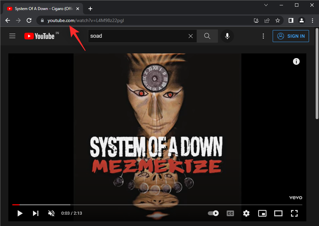Open the browser side panel
Image resolution: width=319 pixels, height=226 pixels.
[x=291, y=20]
